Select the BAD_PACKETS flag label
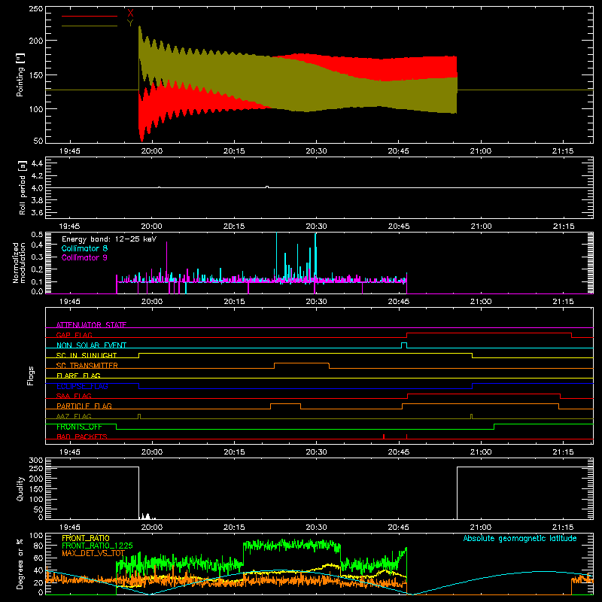 (82, 436)
